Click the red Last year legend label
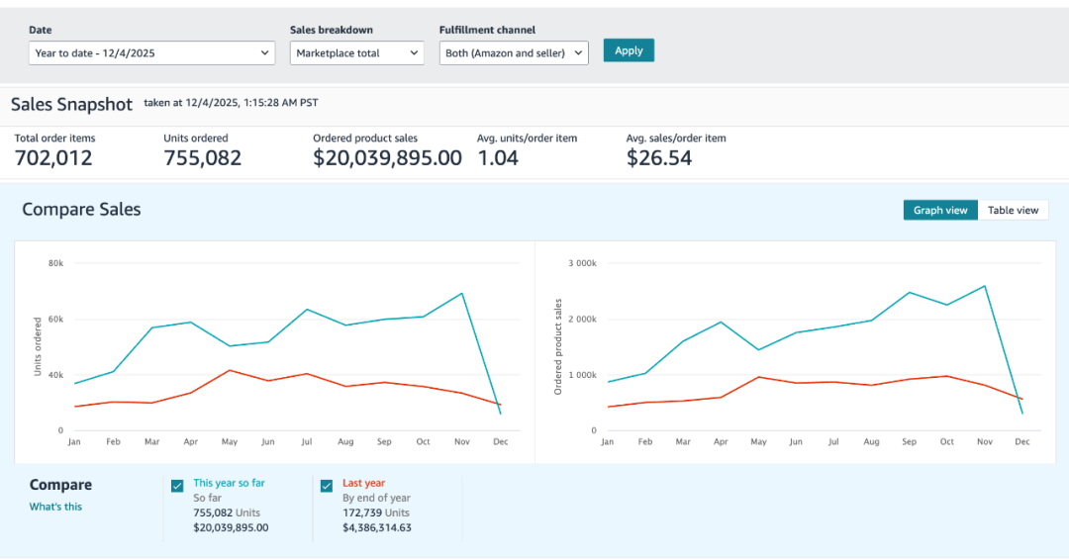The width and height of the screenshot is (1069, 559). click(x=363, y=483)
